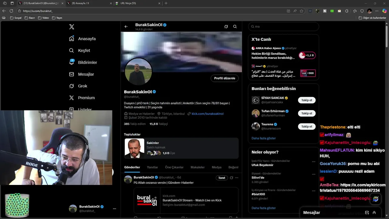Select the Öne Çıkanlar profile tab
This screenshot has height=219, width=389.
[x=174, y=167]
